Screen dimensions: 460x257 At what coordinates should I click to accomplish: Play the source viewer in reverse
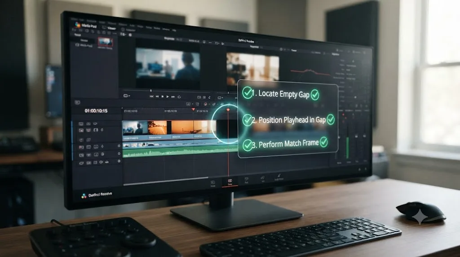pos(157,96)
